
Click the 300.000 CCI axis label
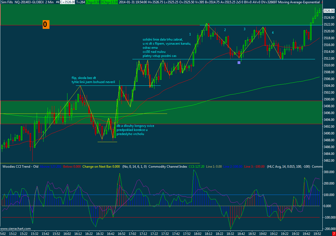329,172
